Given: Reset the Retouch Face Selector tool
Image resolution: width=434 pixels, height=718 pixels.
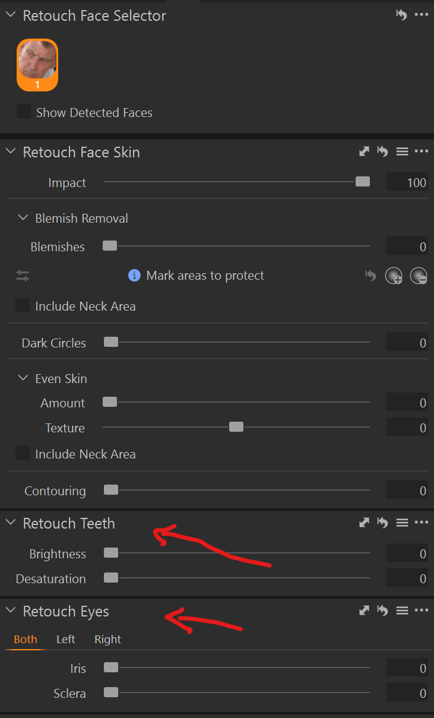Looking at the screenshot, I should click(401, 15).
